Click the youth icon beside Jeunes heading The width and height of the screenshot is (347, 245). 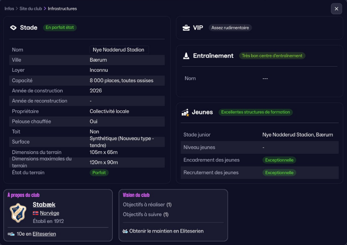coord(185,112)
